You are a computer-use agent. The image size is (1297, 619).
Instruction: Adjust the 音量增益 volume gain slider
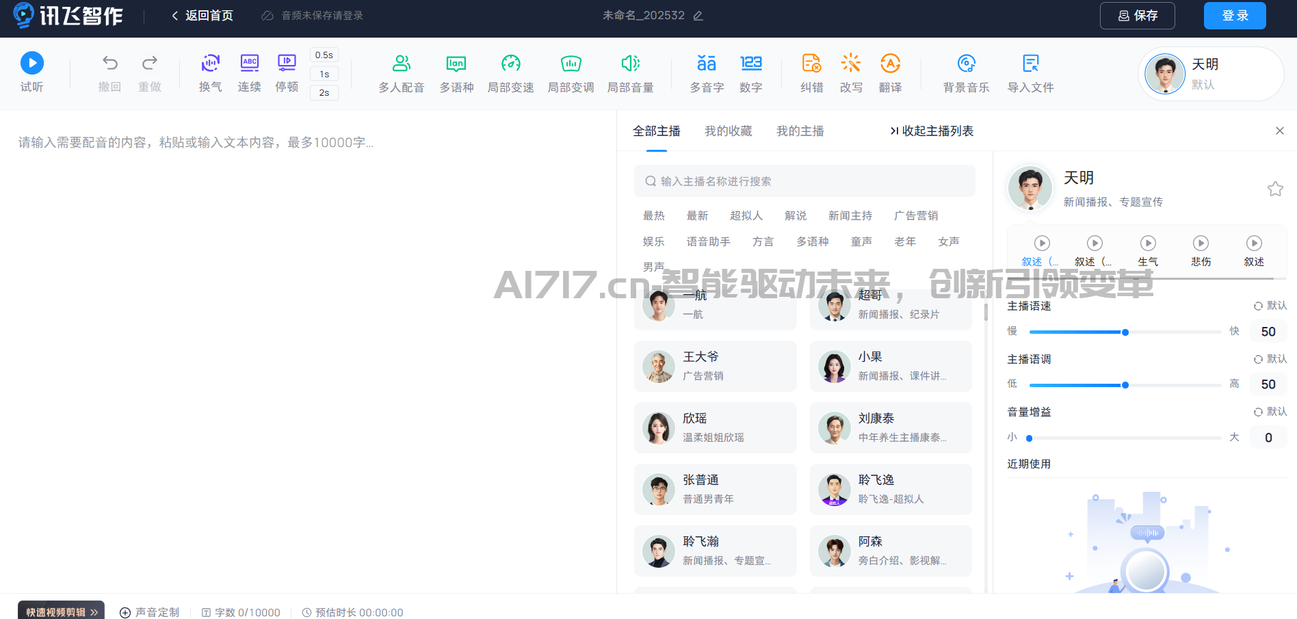click(x=1125, y=438)
